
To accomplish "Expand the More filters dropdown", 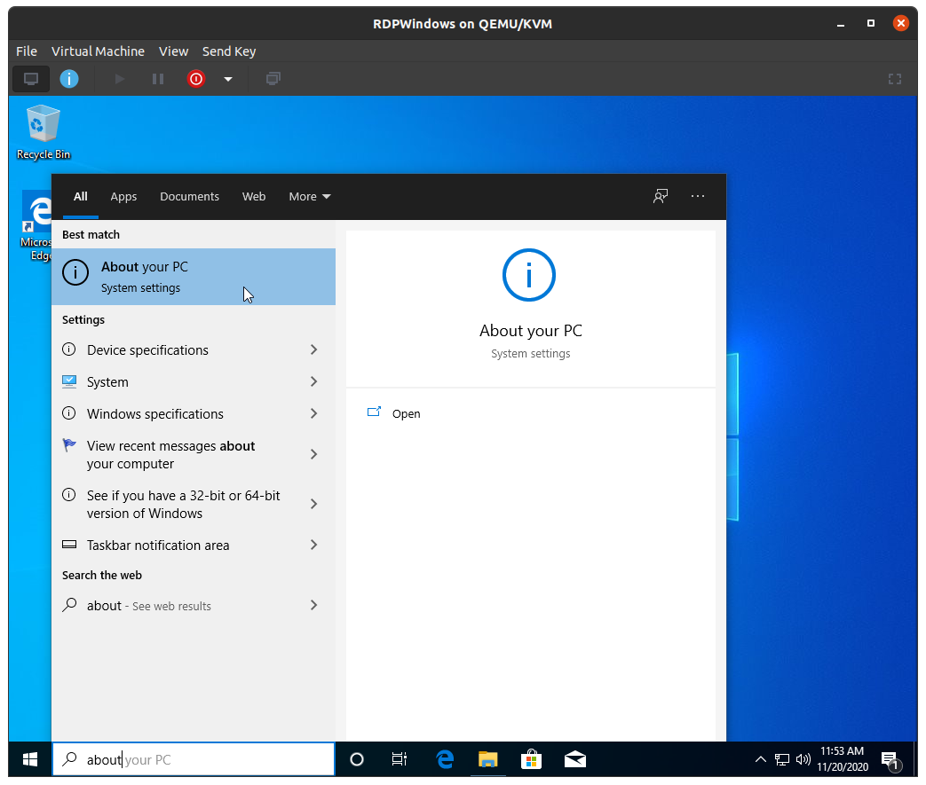I will (309, 197).
